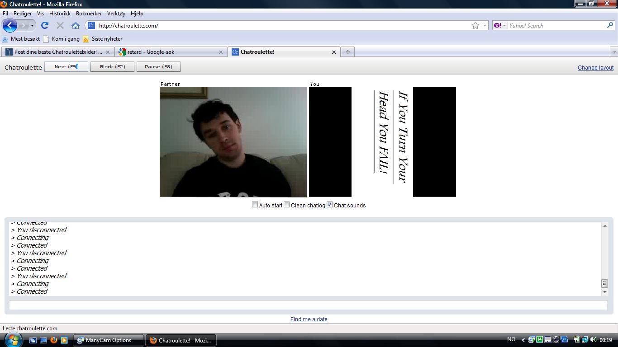Click the chat log scrollbar up arrow
The width and height of the screenshot is (618, 347).
604,225
